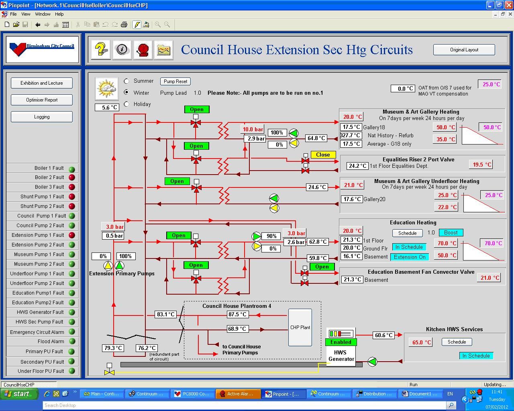Open the Window menu

click(x=43, y=14)
